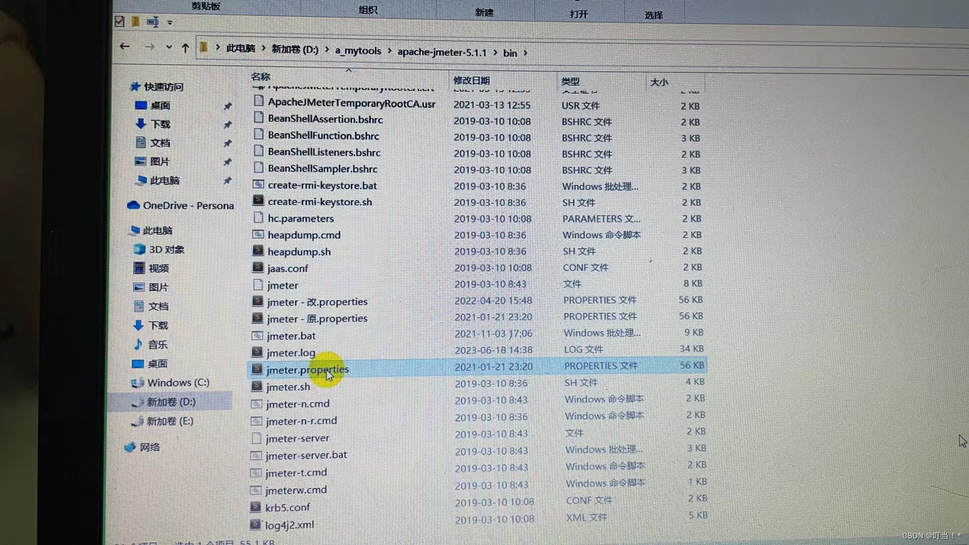The width and height of the screenshot is (969, 545).
Task: Click the icon of create-rmi-keystore.sh
Action: (x=258, y=200)
